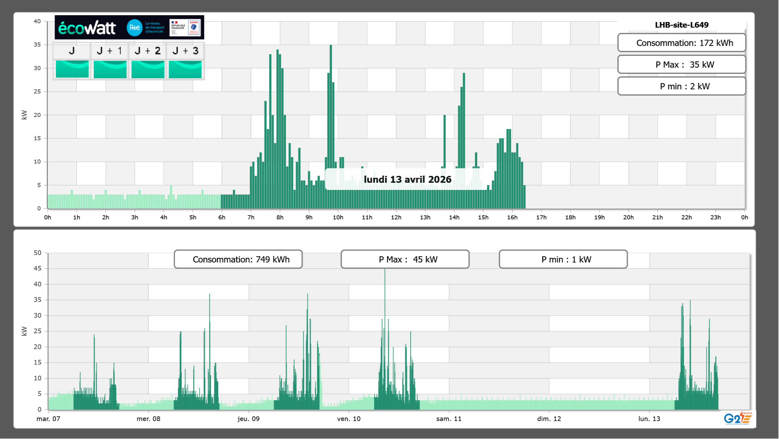Click the lundi 13 avril 2026 date label

[407, 179]
